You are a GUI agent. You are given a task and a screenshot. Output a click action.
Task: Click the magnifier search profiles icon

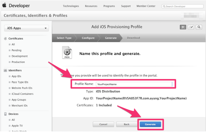(x=199, y=27)
